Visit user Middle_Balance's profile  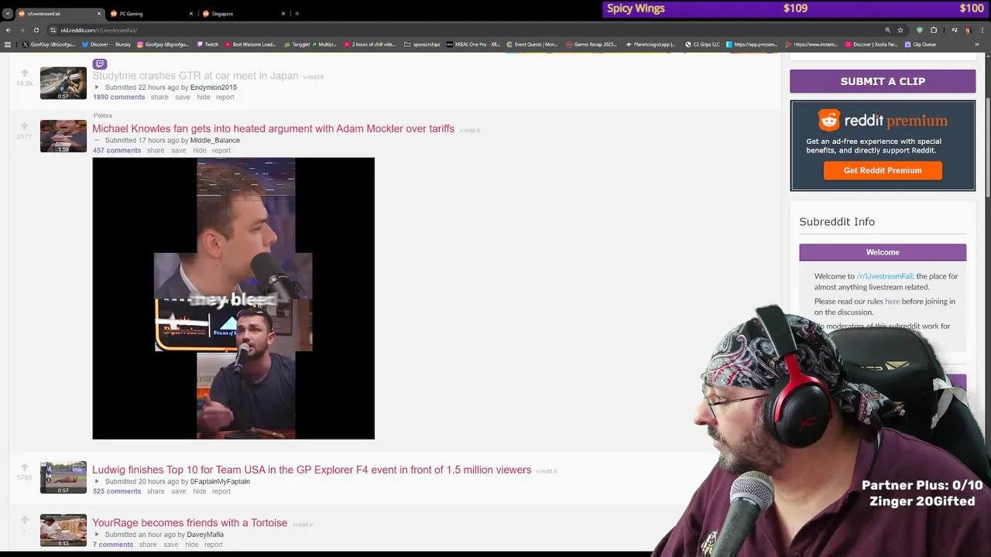tap(214, 140)
